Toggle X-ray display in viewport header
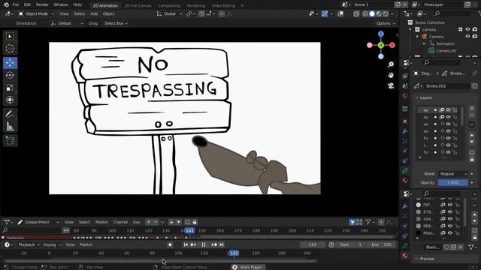 point(356,13)
